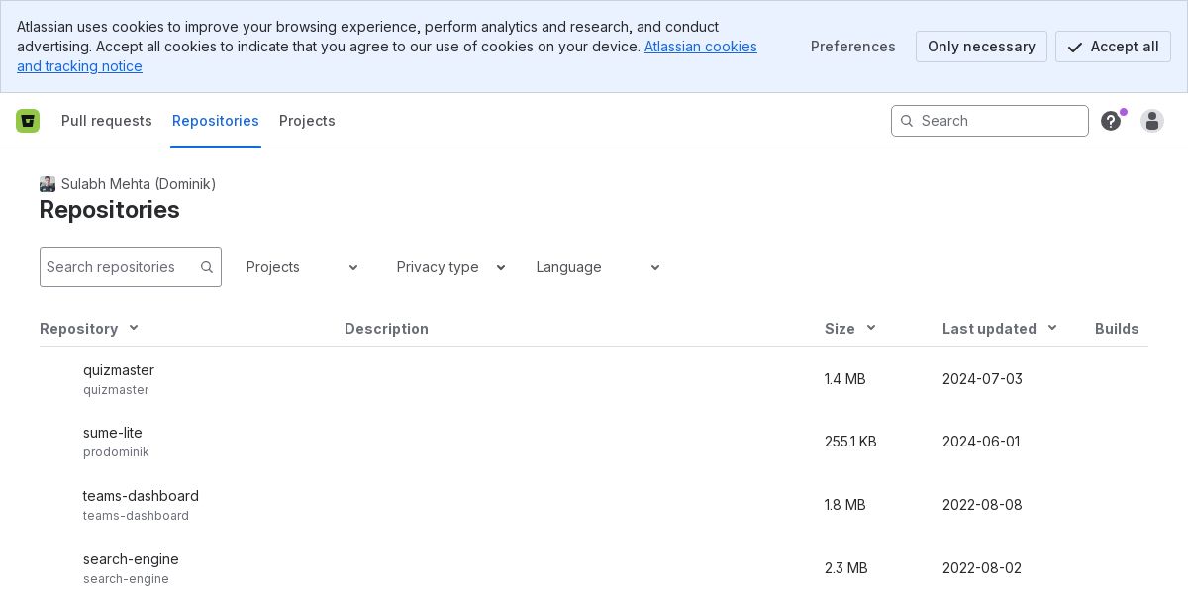
Task: Expand the Projects filter dropdown
Action: (x=302, y=267)
